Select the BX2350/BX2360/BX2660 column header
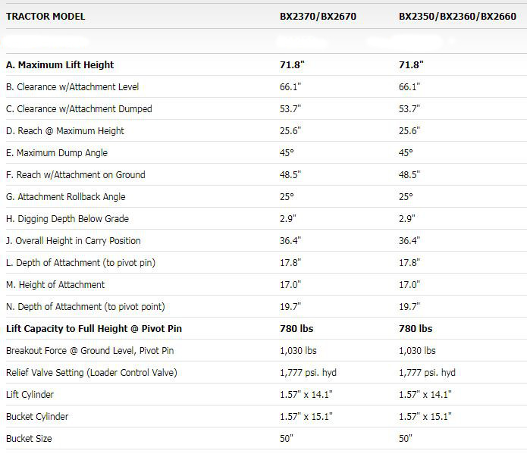527x454 pixels. coord(456,16)
